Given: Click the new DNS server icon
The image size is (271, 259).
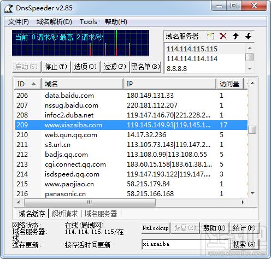Looking at the screenshot, I should 210,36.
